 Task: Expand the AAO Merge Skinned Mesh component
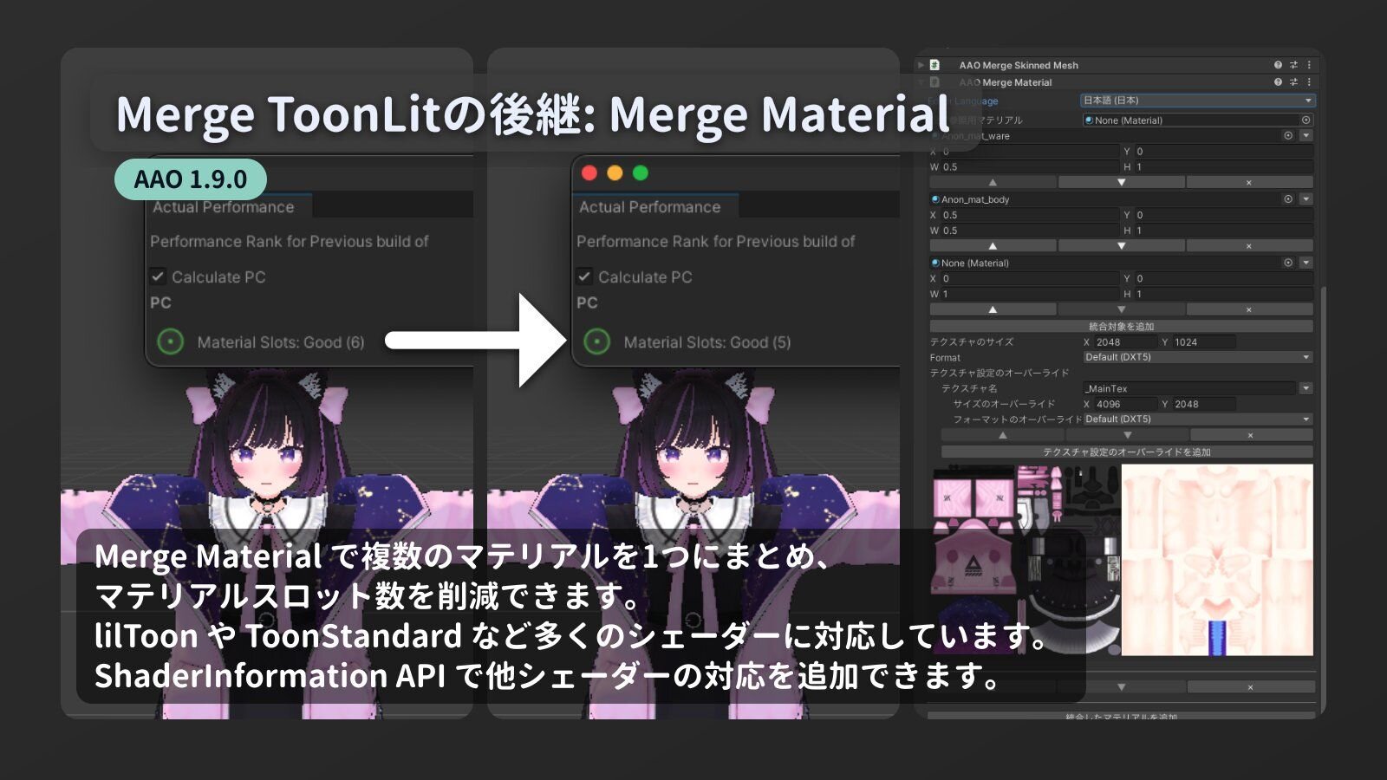[921, 65]
